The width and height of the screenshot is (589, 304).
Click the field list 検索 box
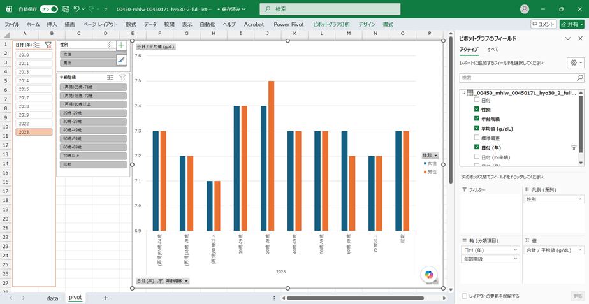[522, 77]
